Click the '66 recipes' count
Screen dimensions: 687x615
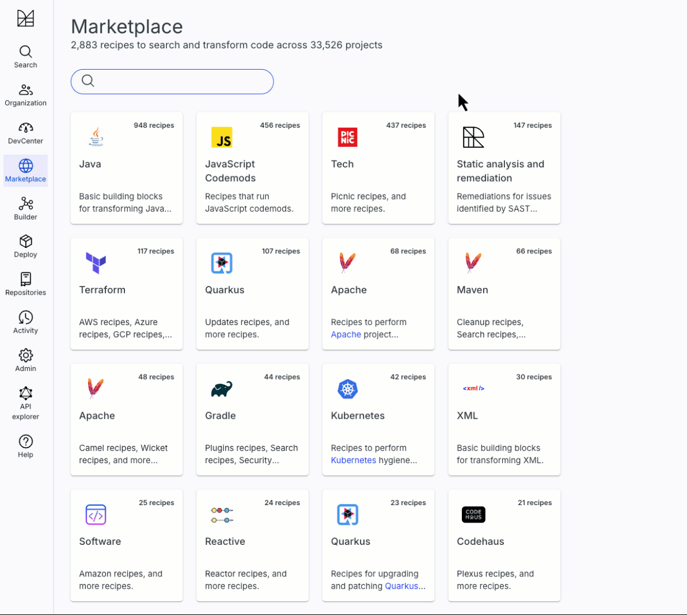pos(534,251)
